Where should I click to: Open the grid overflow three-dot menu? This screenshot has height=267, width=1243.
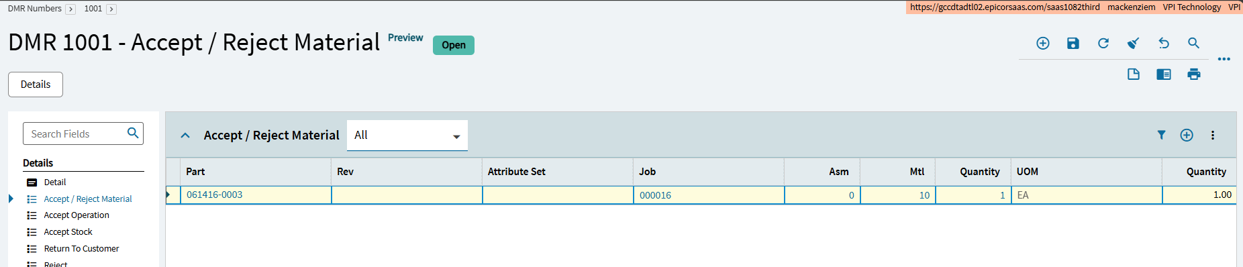click(x=1212, y=135)
